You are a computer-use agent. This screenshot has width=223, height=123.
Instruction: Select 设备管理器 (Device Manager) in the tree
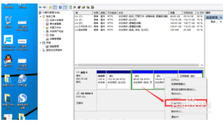point(57,39)
